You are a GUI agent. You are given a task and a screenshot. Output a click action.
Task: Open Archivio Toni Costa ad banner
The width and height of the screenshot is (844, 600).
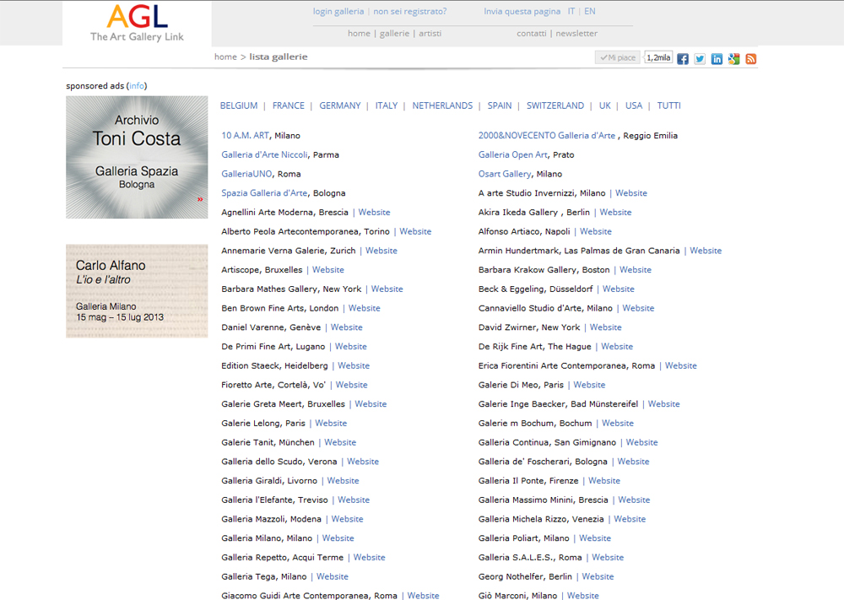(137, 157)
